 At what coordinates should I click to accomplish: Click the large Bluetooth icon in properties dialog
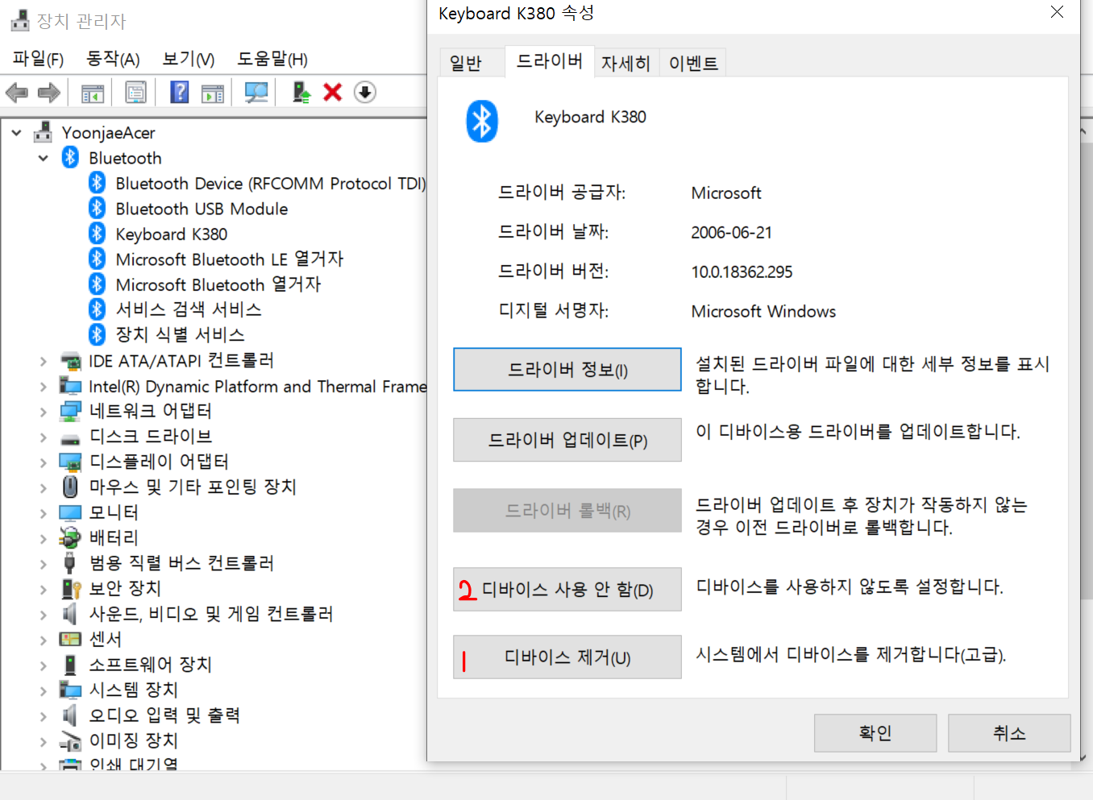pos(482,122)
